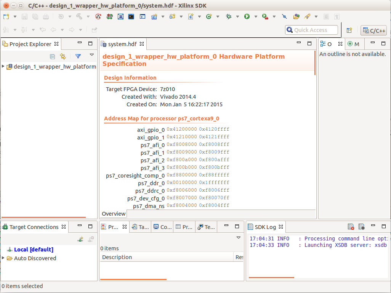
Task: Expand the design_1_wrapper_hw_platform project node
Action: pos(3,66)
